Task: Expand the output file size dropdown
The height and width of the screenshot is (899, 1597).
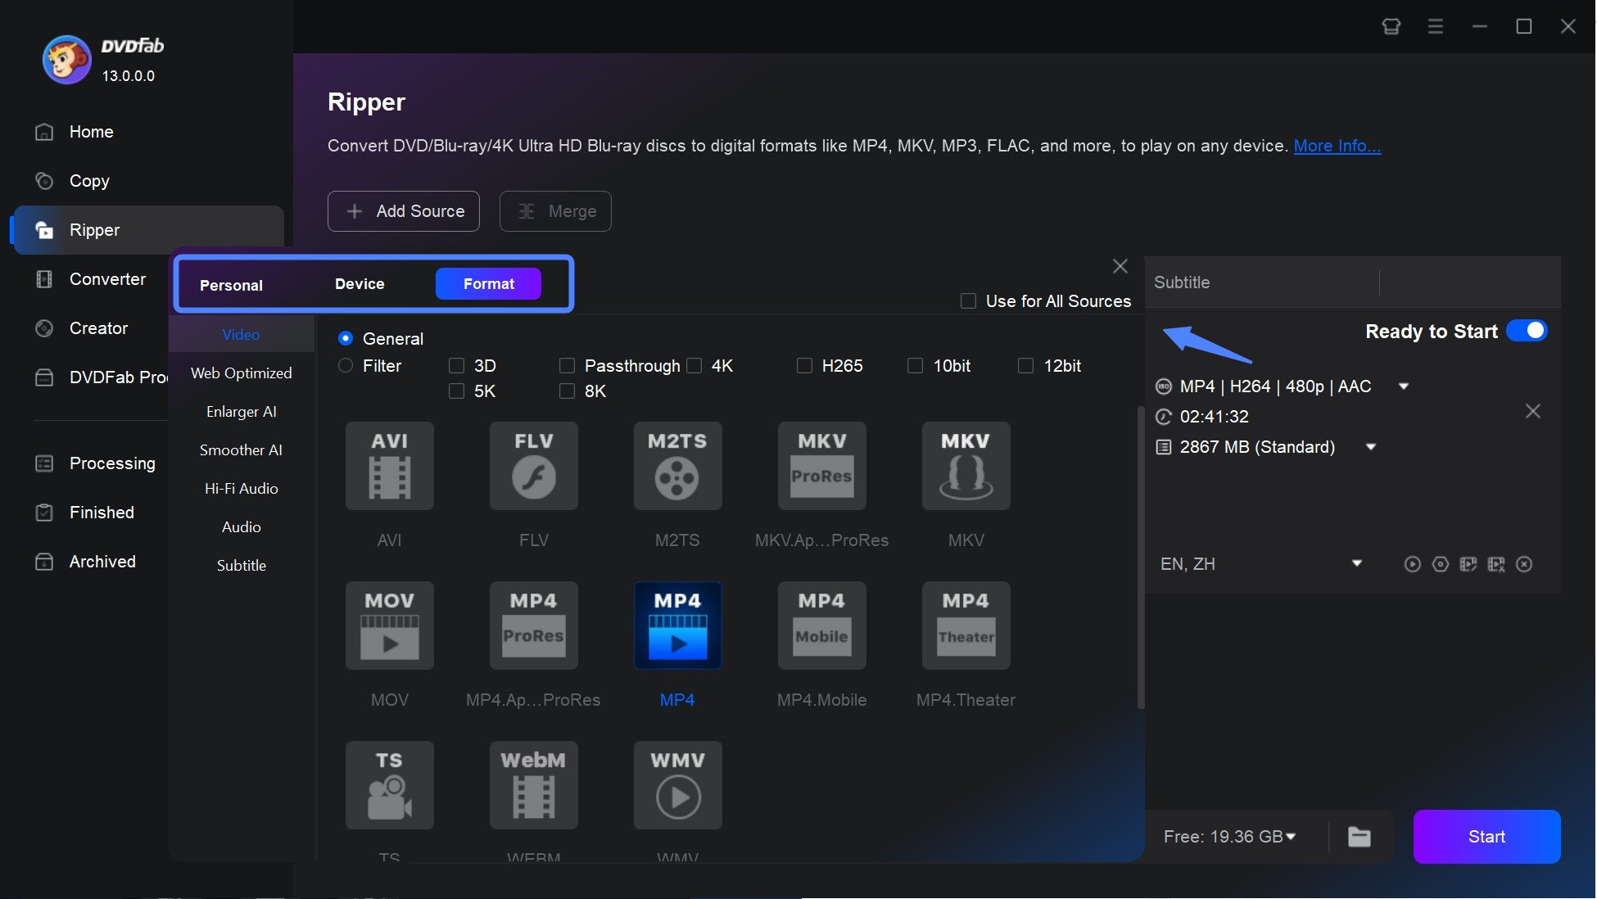Action: point(1371,446)
